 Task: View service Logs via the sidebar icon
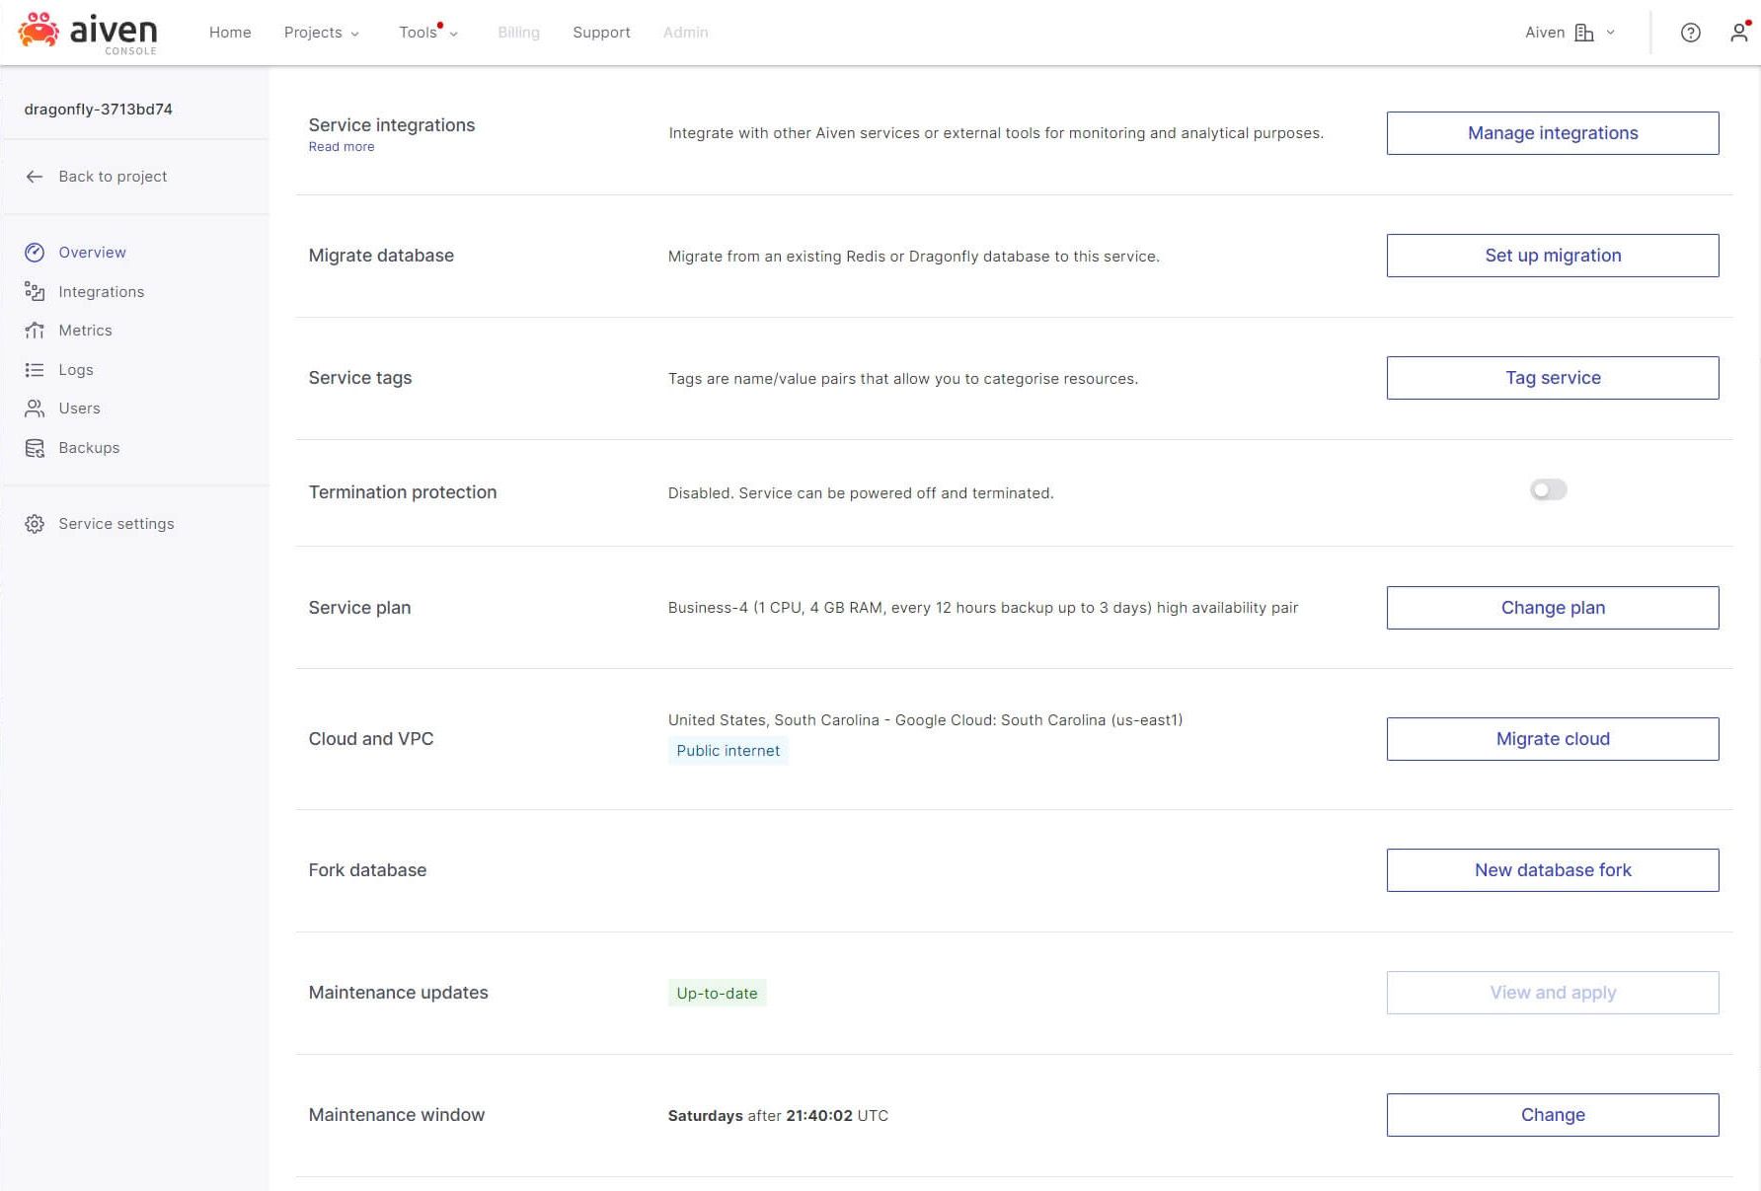pos(35,369)
